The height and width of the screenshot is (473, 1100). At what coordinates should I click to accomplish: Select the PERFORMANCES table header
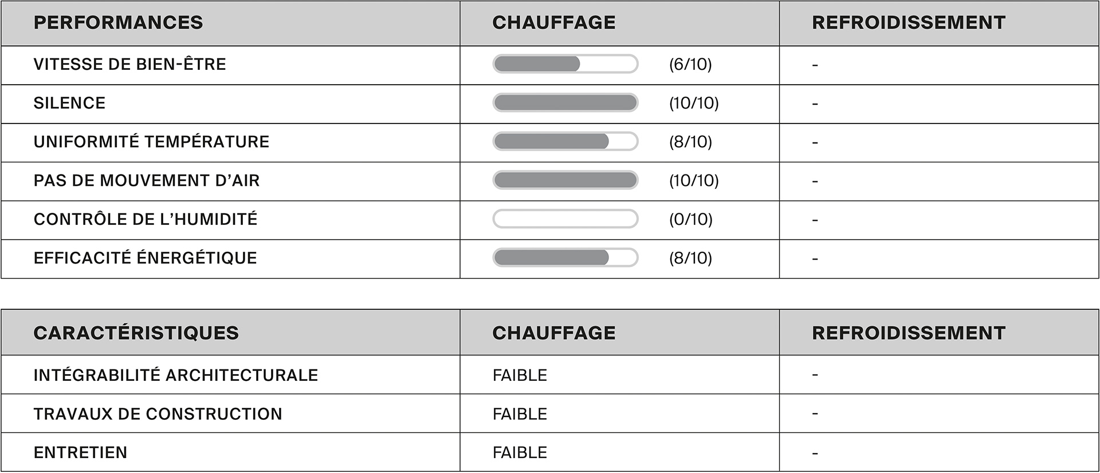pos(118,22)
